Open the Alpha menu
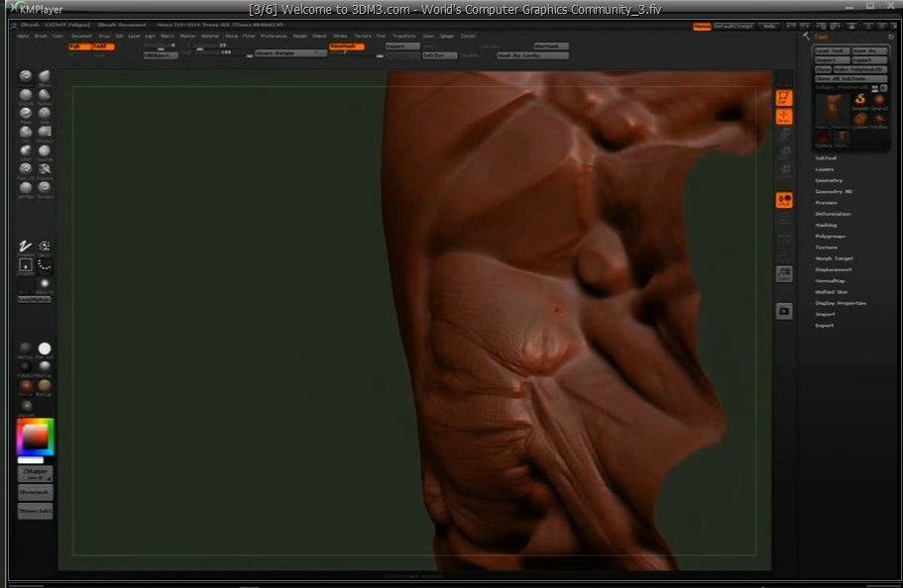This screenshot has width=903, height=588. pos(23,37)
